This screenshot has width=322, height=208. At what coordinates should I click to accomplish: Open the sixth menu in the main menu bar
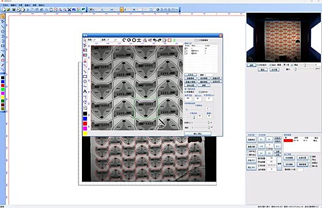[42, 5]
